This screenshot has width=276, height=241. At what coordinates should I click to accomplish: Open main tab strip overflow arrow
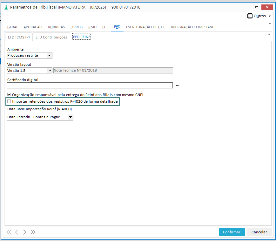click(270, 24)
